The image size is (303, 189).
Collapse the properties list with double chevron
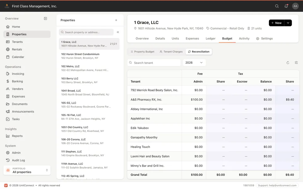(118, 32)
